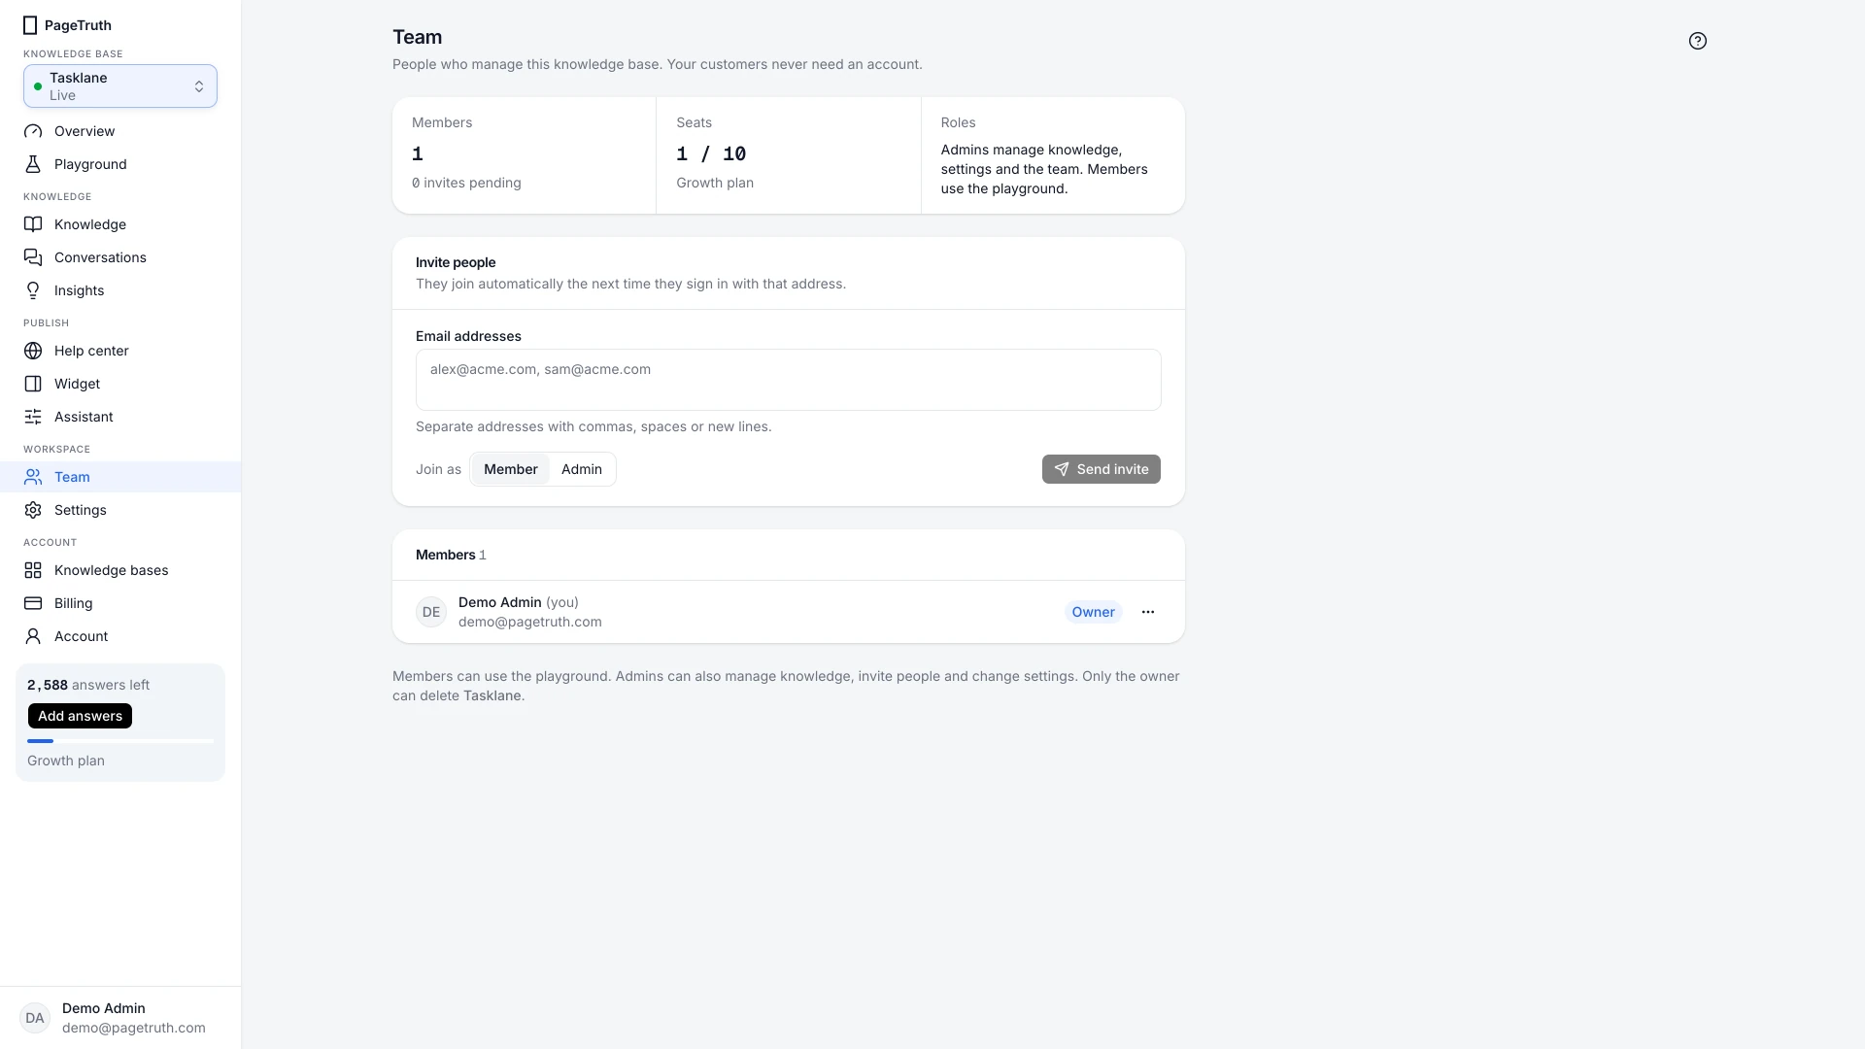
Task: Click the Insights lightbulb icon
Action: tap(33, 290)
